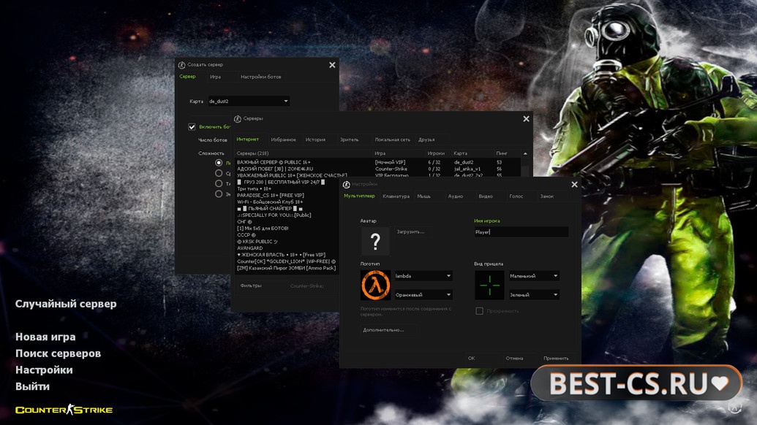
Task: Click Поиск серверов in main menu
Action: pyautogui.click(x=58, y=353)
